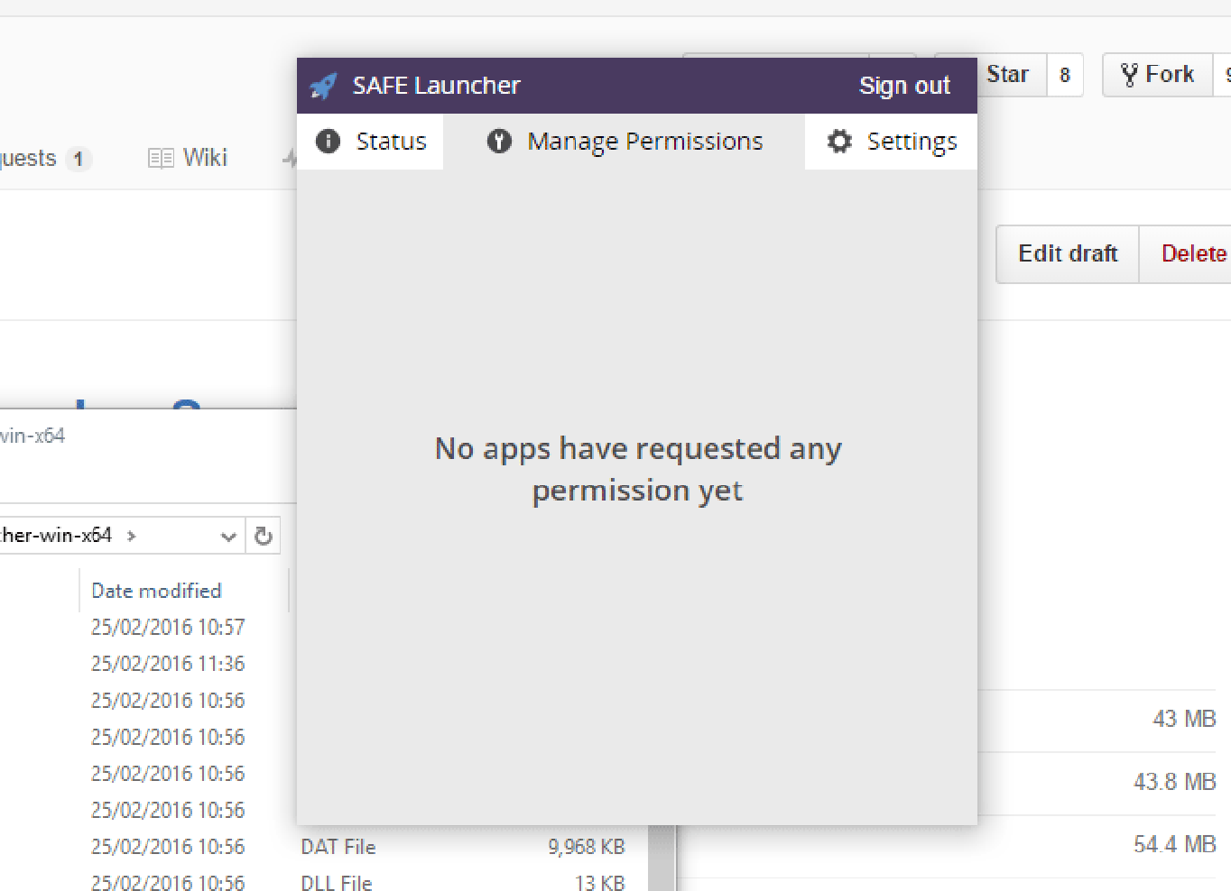Click the star count 8

1065,75
